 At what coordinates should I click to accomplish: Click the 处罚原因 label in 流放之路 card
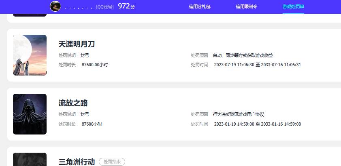[x=199, y=114]
